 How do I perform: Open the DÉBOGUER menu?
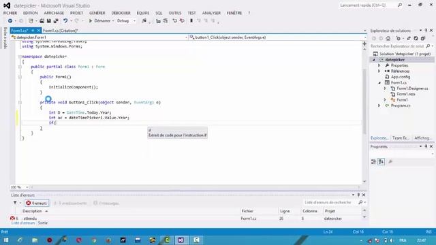[121, 13]
